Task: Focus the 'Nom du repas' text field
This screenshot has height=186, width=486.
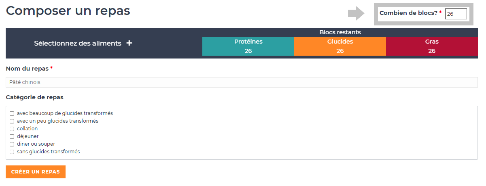Action: point(242,82)
